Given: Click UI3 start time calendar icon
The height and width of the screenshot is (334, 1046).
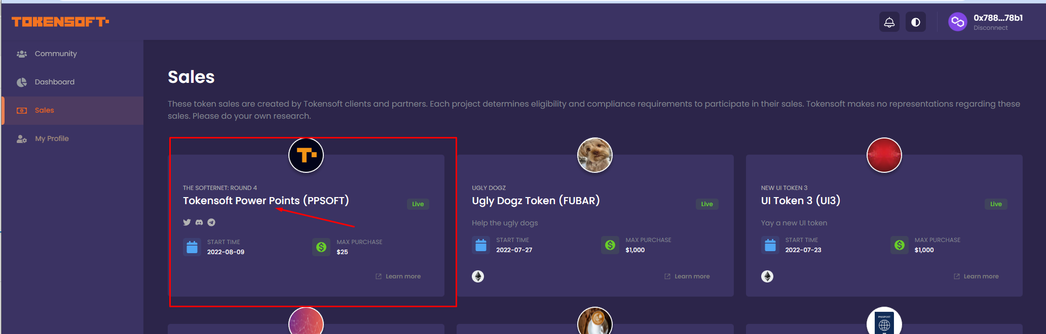Looking at the screenshot, I should pos(770,245).
